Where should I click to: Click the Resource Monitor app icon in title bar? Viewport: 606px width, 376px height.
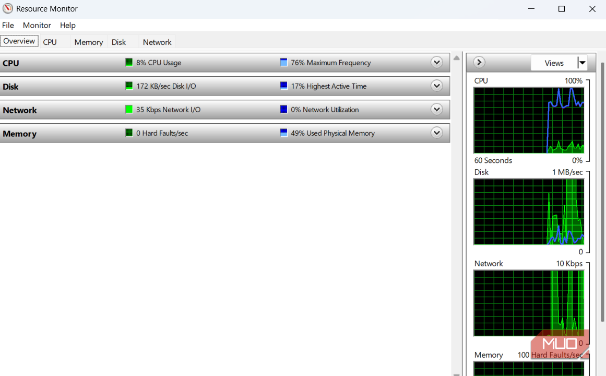coord(8,8)
